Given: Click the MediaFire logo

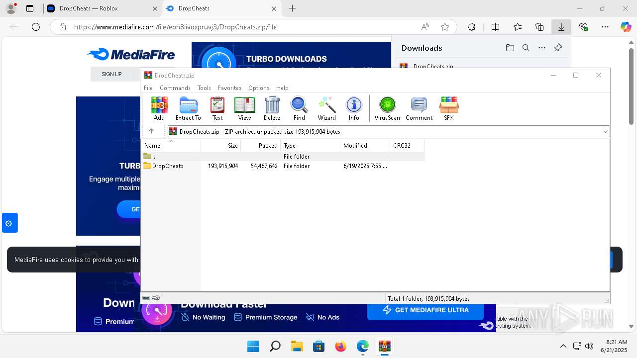Looking at the screenshot, I should coord(131,54).
